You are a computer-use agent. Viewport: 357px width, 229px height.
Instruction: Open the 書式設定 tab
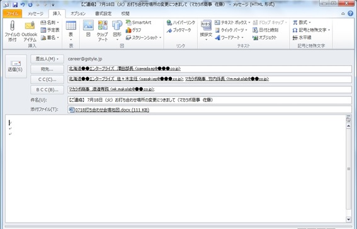[103, 14]
